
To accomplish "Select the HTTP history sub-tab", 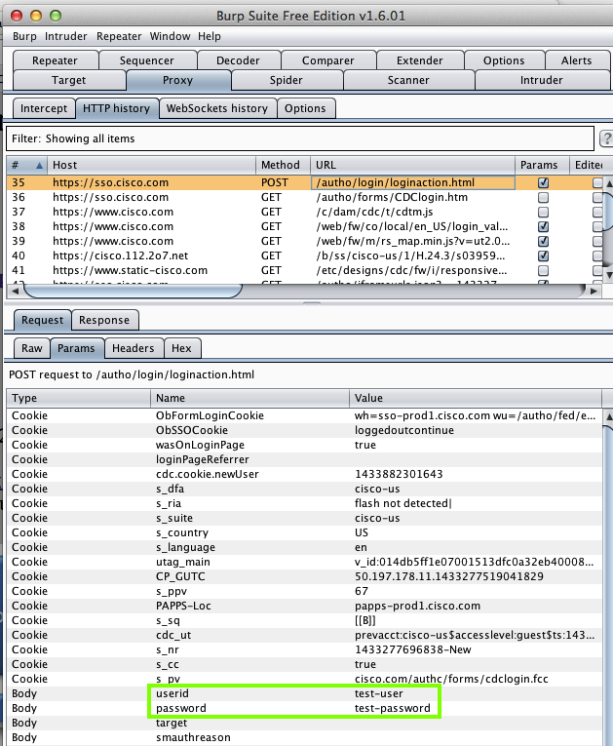I will [117, 108].
